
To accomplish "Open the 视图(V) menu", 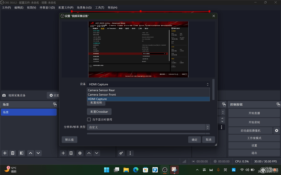I will coord(31,7).
